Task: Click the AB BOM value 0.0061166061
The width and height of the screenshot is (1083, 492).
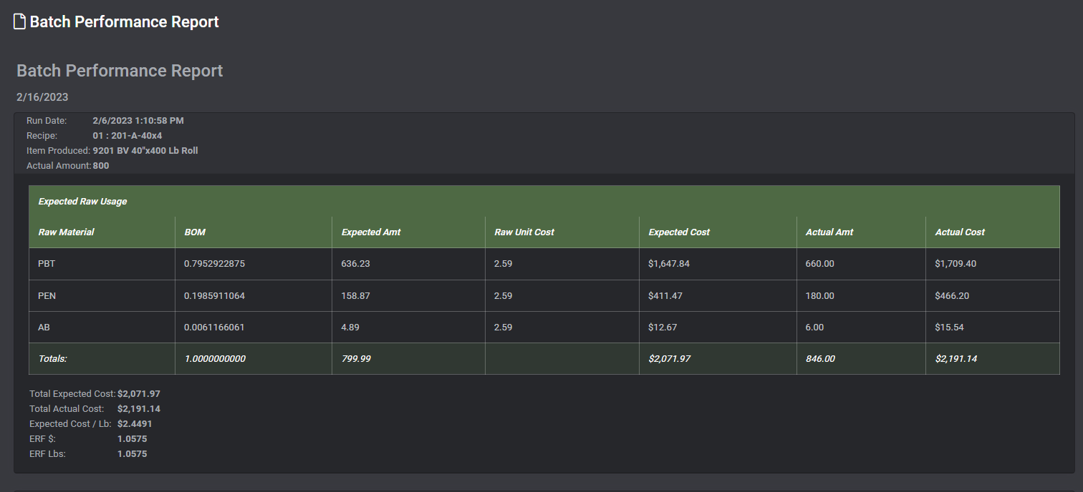Action: pyautogui.click(x=214, y=327)
